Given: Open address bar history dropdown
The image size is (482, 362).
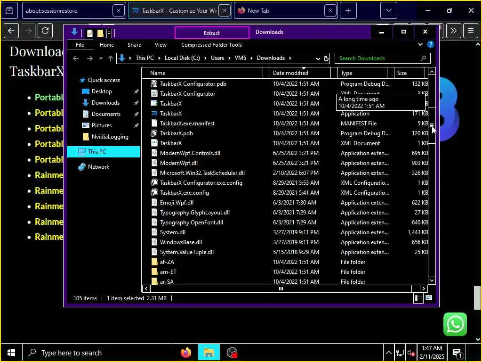Looking at the screenshot, I should click(x=318, y=58).
